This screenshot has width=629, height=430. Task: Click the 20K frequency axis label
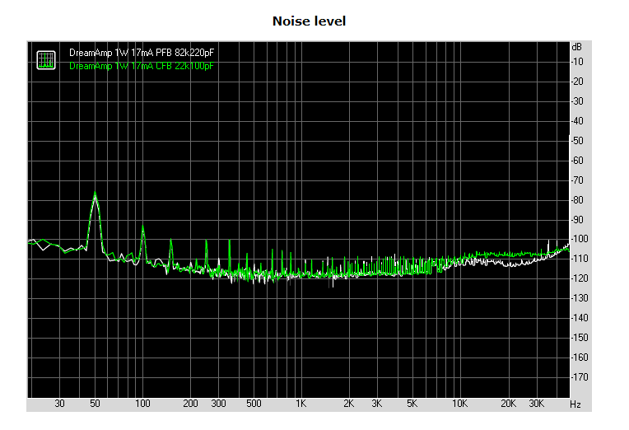point(508,404)
